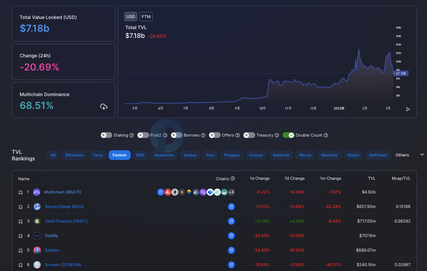Click the Fantom chain icon in Solidly row
Image resolution: width=427 pixels, height=271 pixels.
point(231,236)
